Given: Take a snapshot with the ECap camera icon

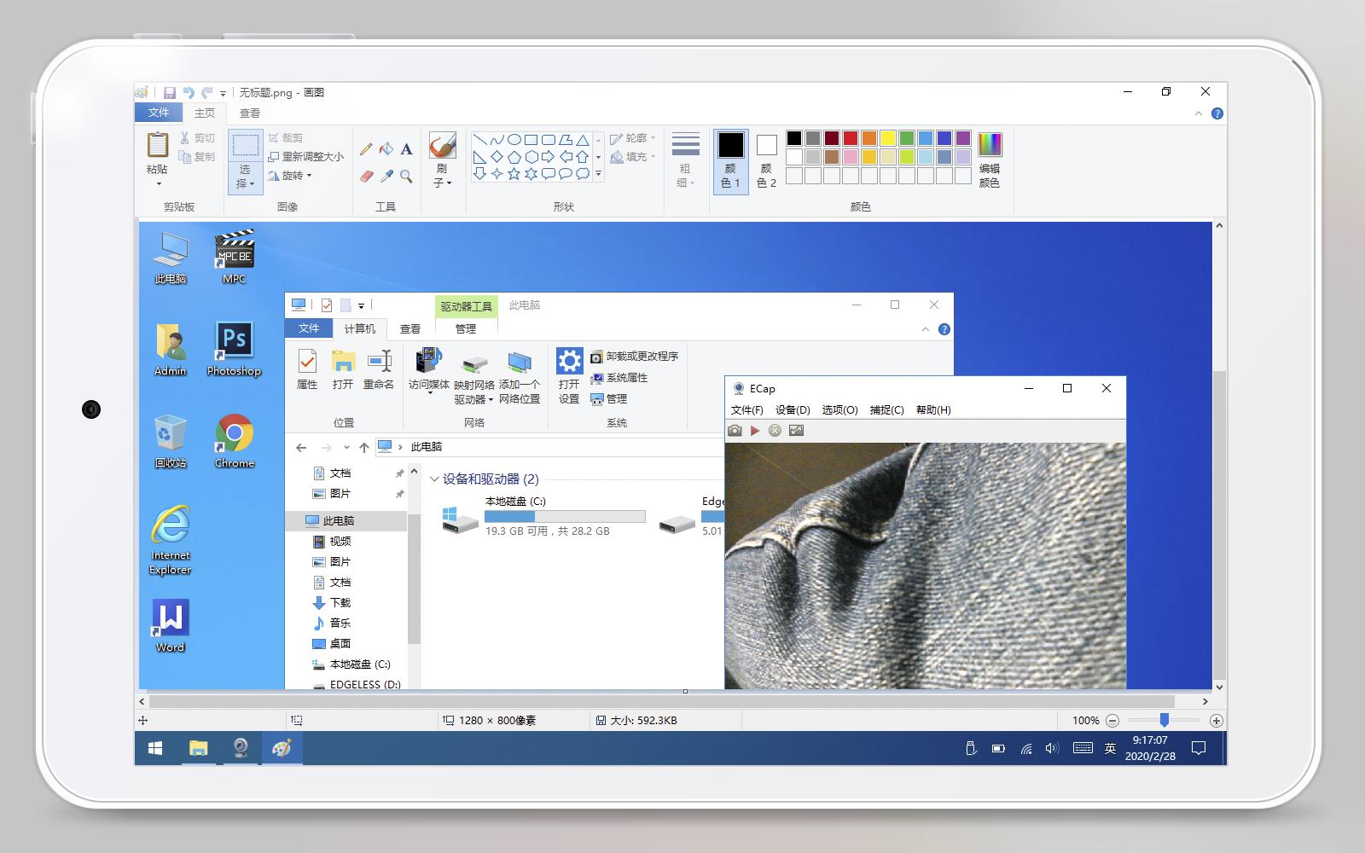Looking at the screenshot, I should click(x=735, y=431).
